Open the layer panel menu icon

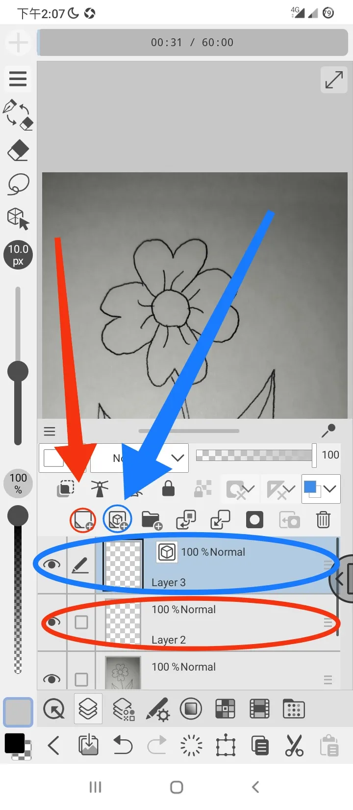pos(50,431)
